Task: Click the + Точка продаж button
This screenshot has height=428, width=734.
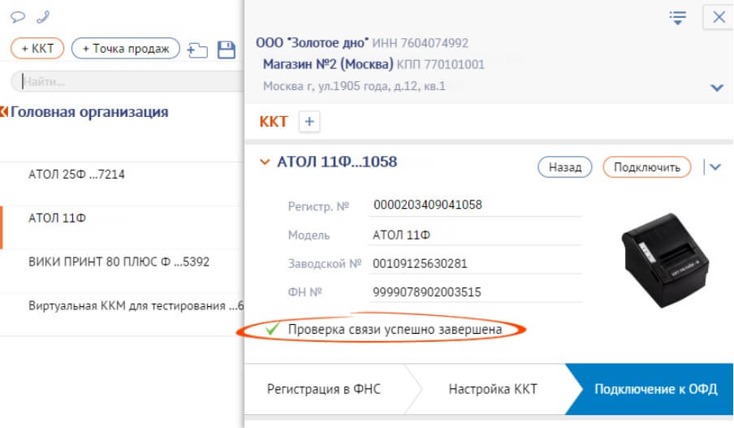Action: pyautogui.click(x=125, y=49)
